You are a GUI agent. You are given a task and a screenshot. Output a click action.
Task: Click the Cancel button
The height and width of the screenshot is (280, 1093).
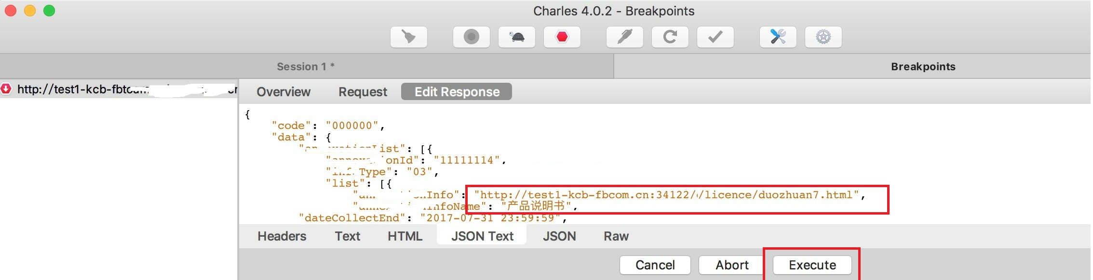click(655, 265)
